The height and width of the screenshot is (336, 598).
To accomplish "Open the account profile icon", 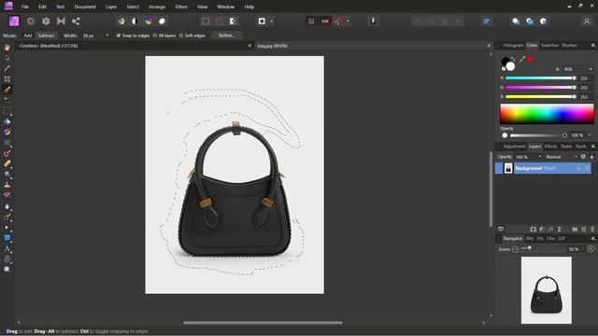I will click(x=587, y=21).
